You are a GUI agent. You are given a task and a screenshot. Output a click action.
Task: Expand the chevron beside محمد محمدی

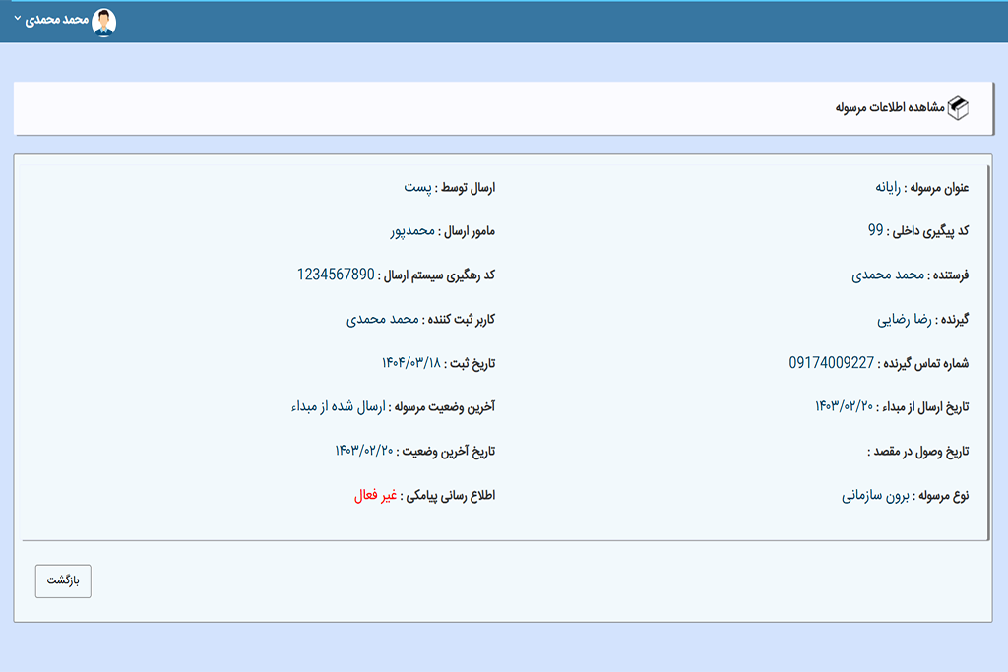[18, 20]
